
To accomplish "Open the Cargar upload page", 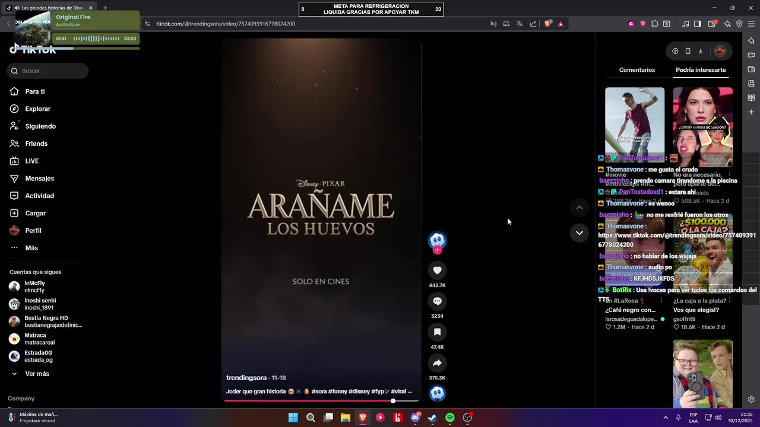I will tap(35, 213).
